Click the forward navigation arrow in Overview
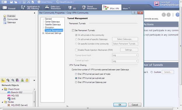The width and height of the screenshot is (182, 110). 169,15
